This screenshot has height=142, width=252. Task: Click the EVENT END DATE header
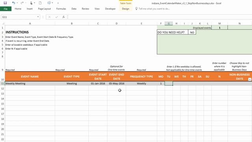point(117,77)
